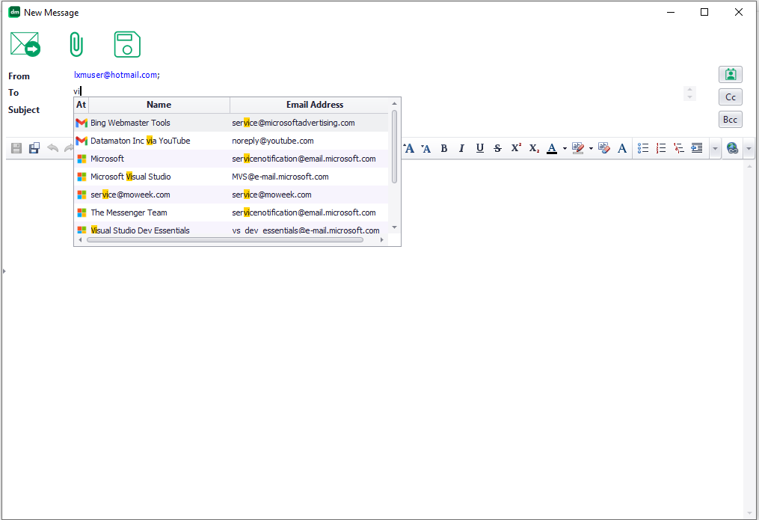Toggle the bulleted list
The height and width of the screenshot is (520, 759).
pos(643,148)
